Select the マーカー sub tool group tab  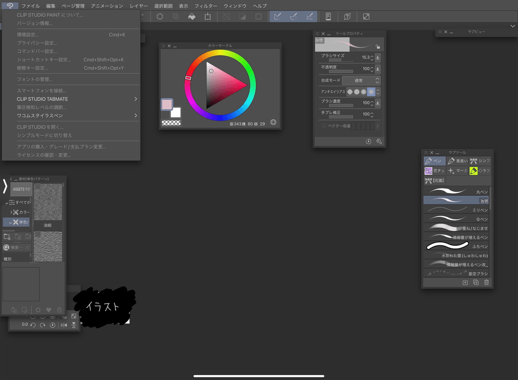(x=458, y=170)
